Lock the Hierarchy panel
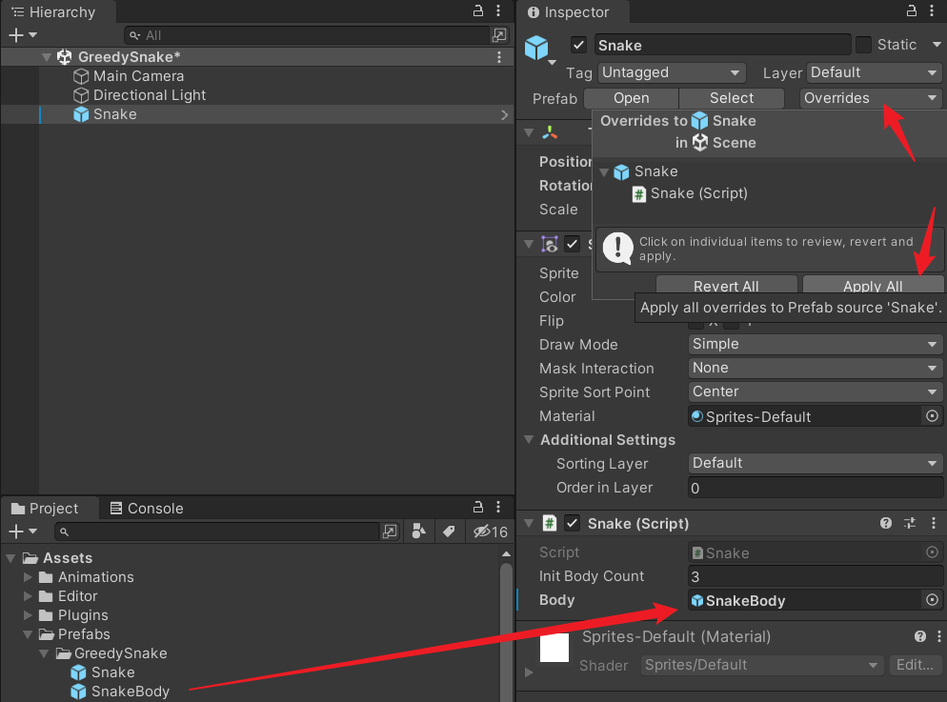Viewport: 947px width, 702px height. [477, 10]
